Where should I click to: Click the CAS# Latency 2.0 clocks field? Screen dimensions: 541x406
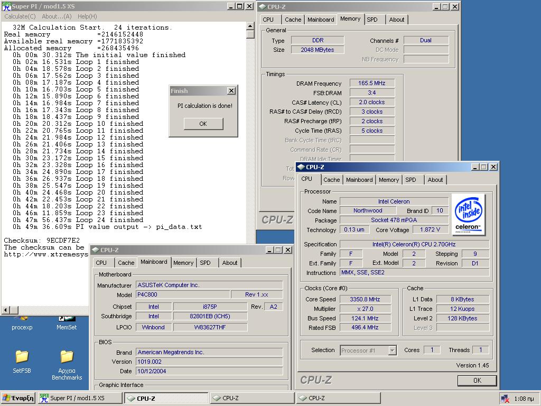pos(371,102)
